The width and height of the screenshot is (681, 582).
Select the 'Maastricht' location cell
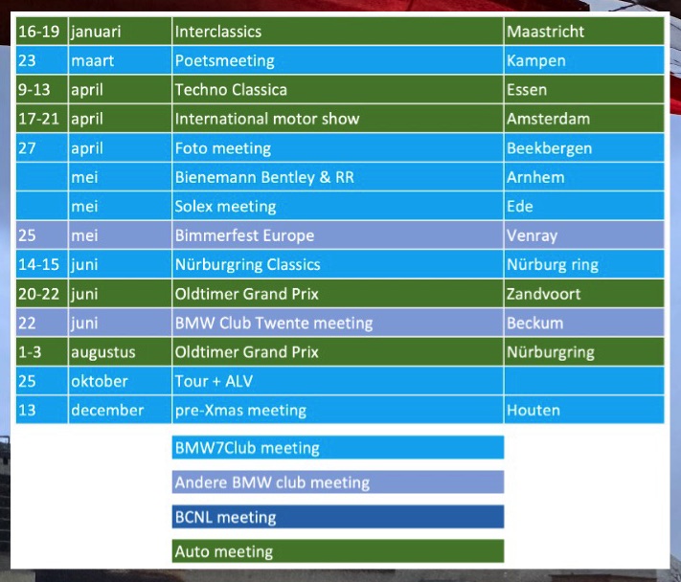click(584, 32)
